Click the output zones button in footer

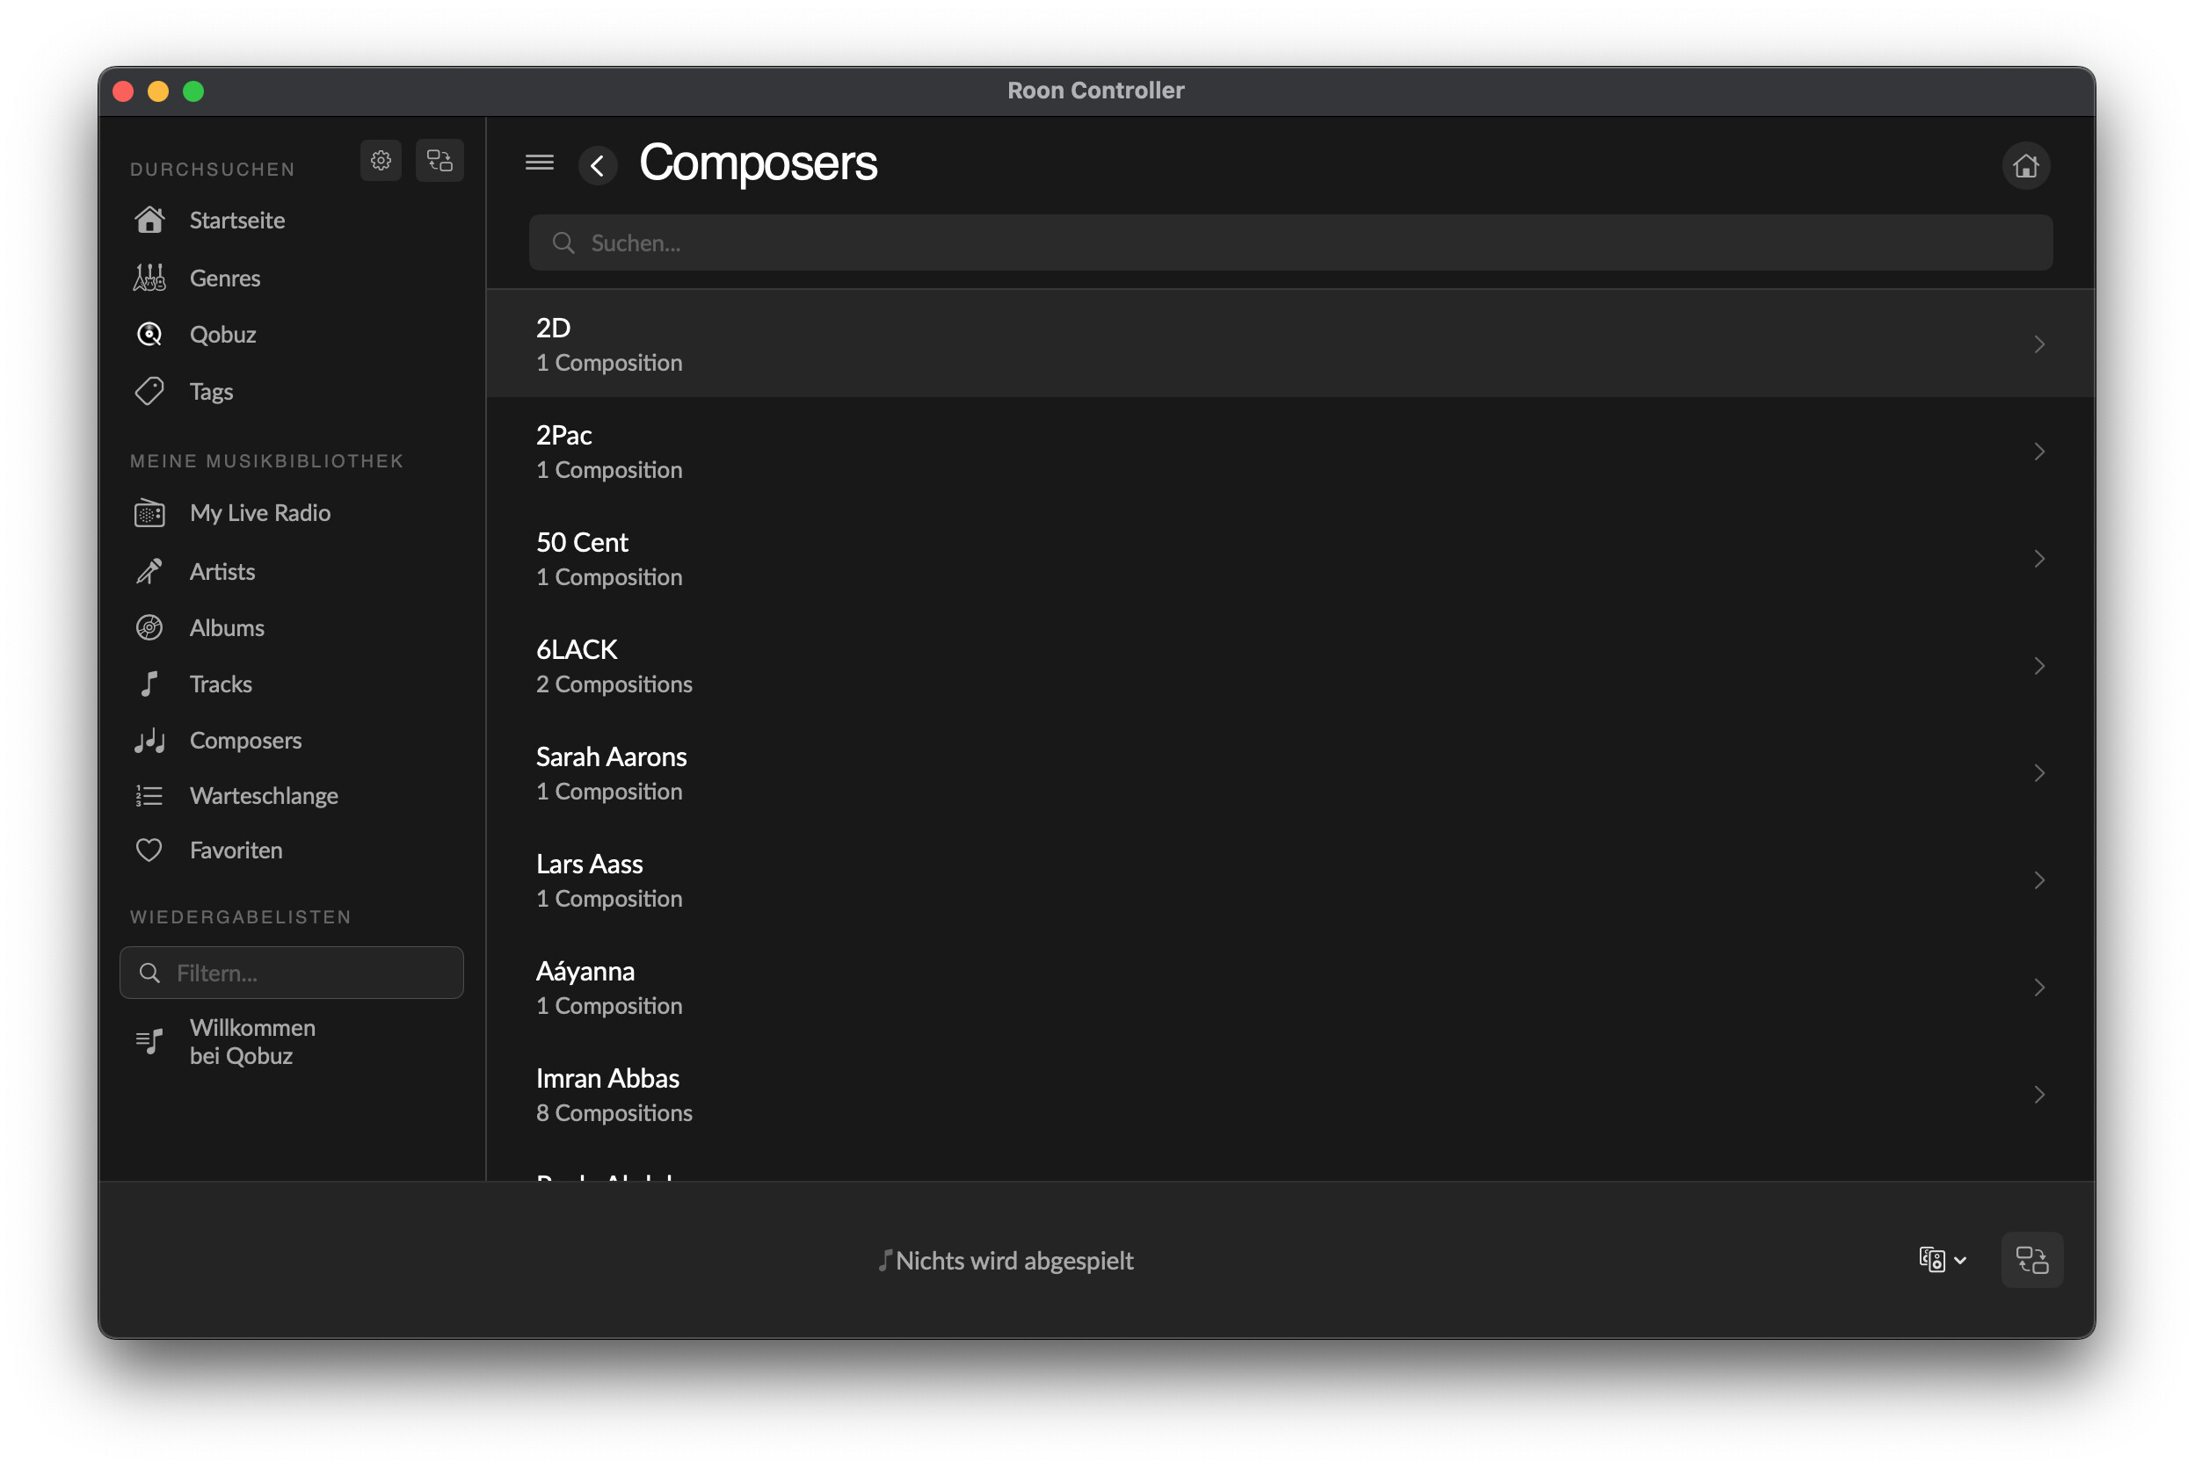(2031, 1259)
